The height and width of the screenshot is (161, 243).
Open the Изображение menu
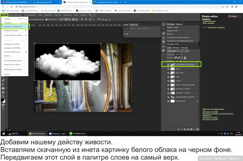(x=30, y=15)
